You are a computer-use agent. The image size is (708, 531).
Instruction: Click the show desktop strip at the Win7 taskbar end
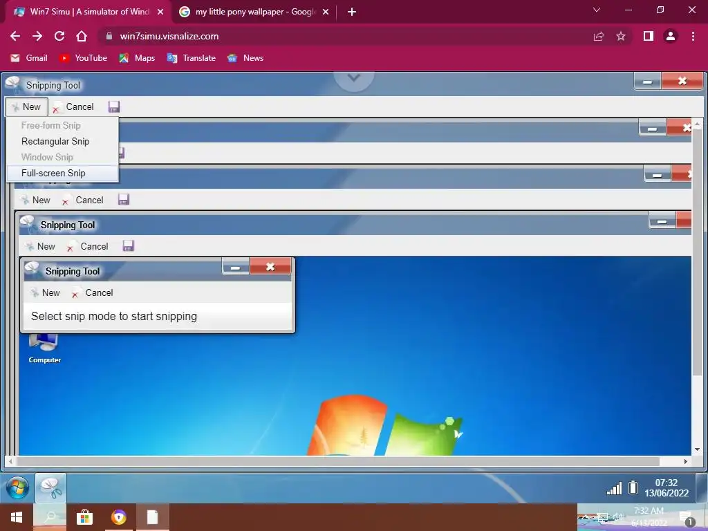click(x=701, y=487)
